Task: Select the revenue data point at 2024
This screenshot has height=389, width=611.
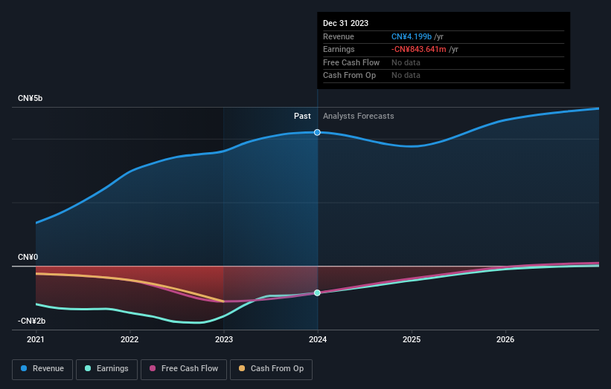Action: (x=317, y=133)
